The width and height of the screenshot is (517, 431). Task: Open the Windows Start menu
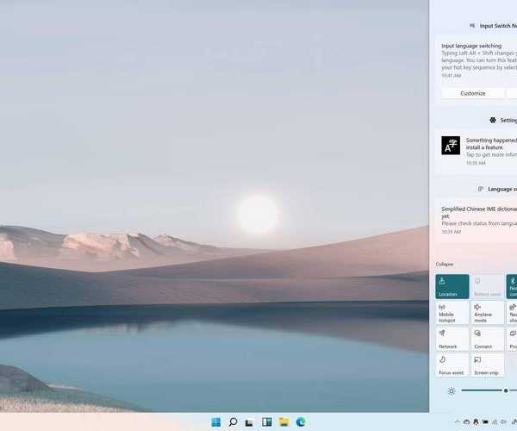click(215, 422)
